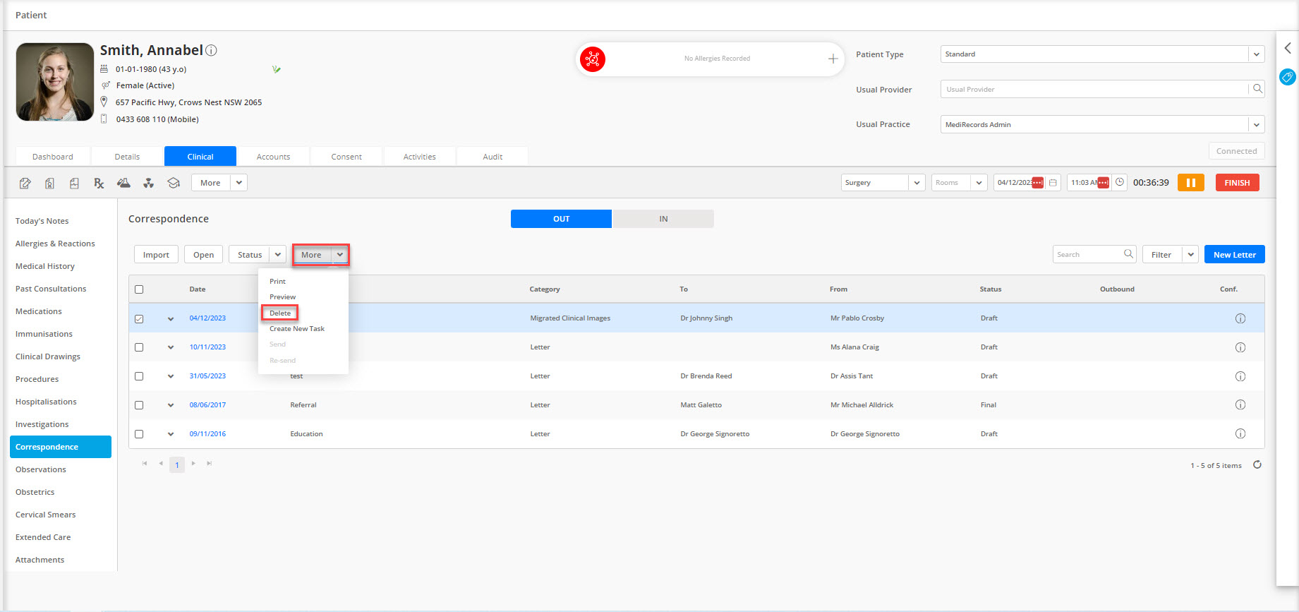This screenshot has height=612, width=1299.
Task: Choose Print from the More menu
Action: coord(277,281)
